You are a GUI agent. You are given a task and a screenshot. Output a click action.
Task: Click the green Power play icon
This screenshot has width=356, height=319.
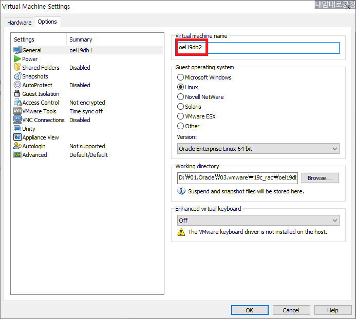click(x=17, y=58)
